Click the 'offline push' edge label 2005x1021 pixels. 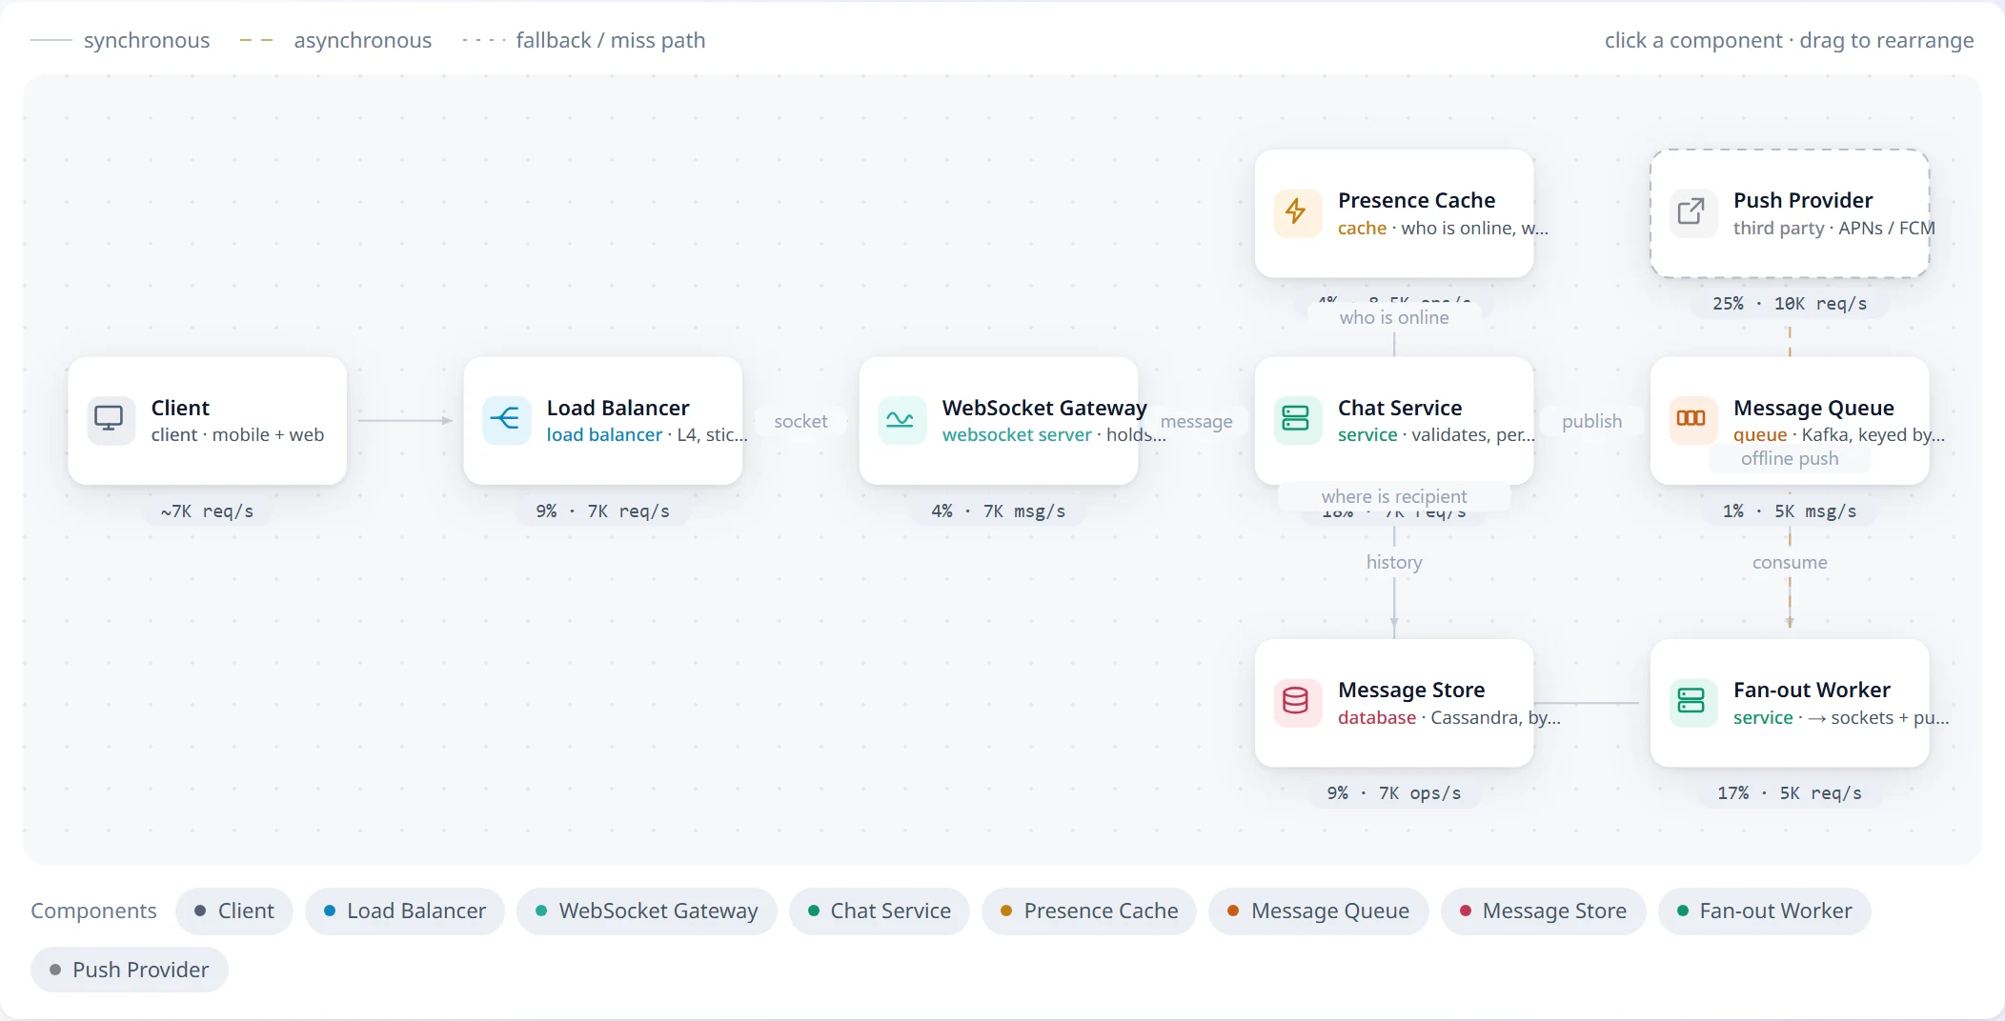[x=1790, y=458]
